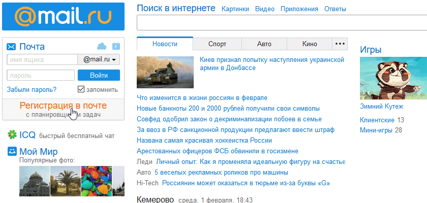
Task: Toggle the запомнить checkbox
Action: click(81, 89)
